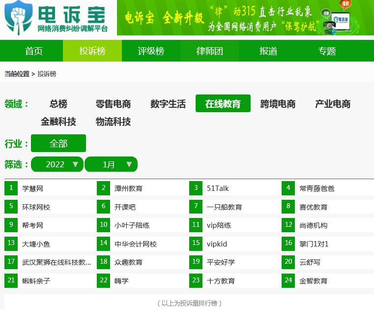Click the green rank badge number 12
Screen dimensions: 374x309
click(x=288, y=225)
